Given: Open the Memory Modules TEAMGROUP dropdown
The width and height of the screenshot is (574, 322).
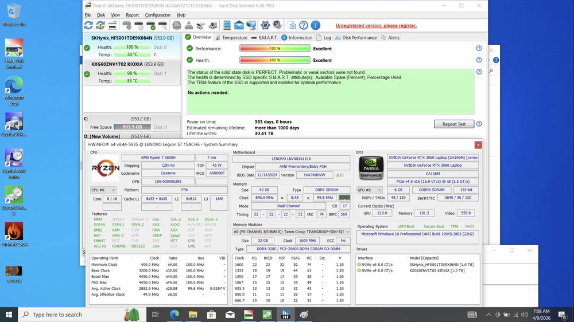Looking at the screenshot, I should pyautogui.click(x=292, y=231).
